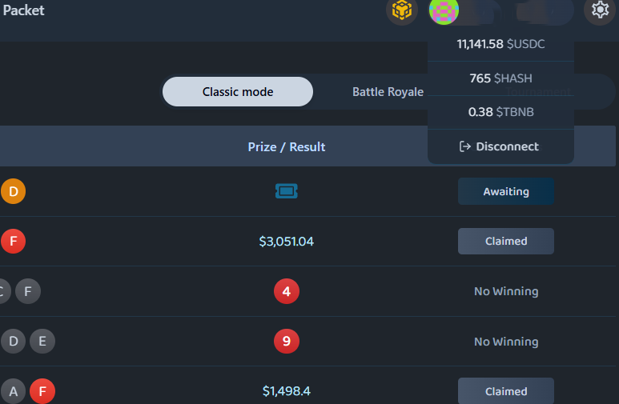Click the ticket icon in the Awaiting row
This screenshot has height=404, width=619.
(x=286, y=191)
